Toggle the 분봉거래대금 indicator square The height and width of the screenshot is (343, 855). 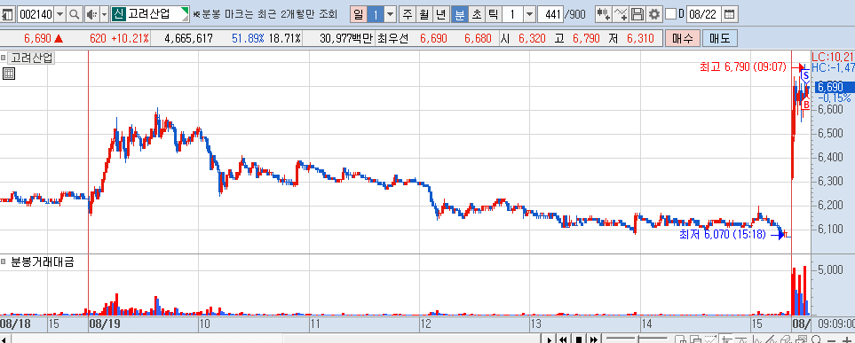coord(4,261)
